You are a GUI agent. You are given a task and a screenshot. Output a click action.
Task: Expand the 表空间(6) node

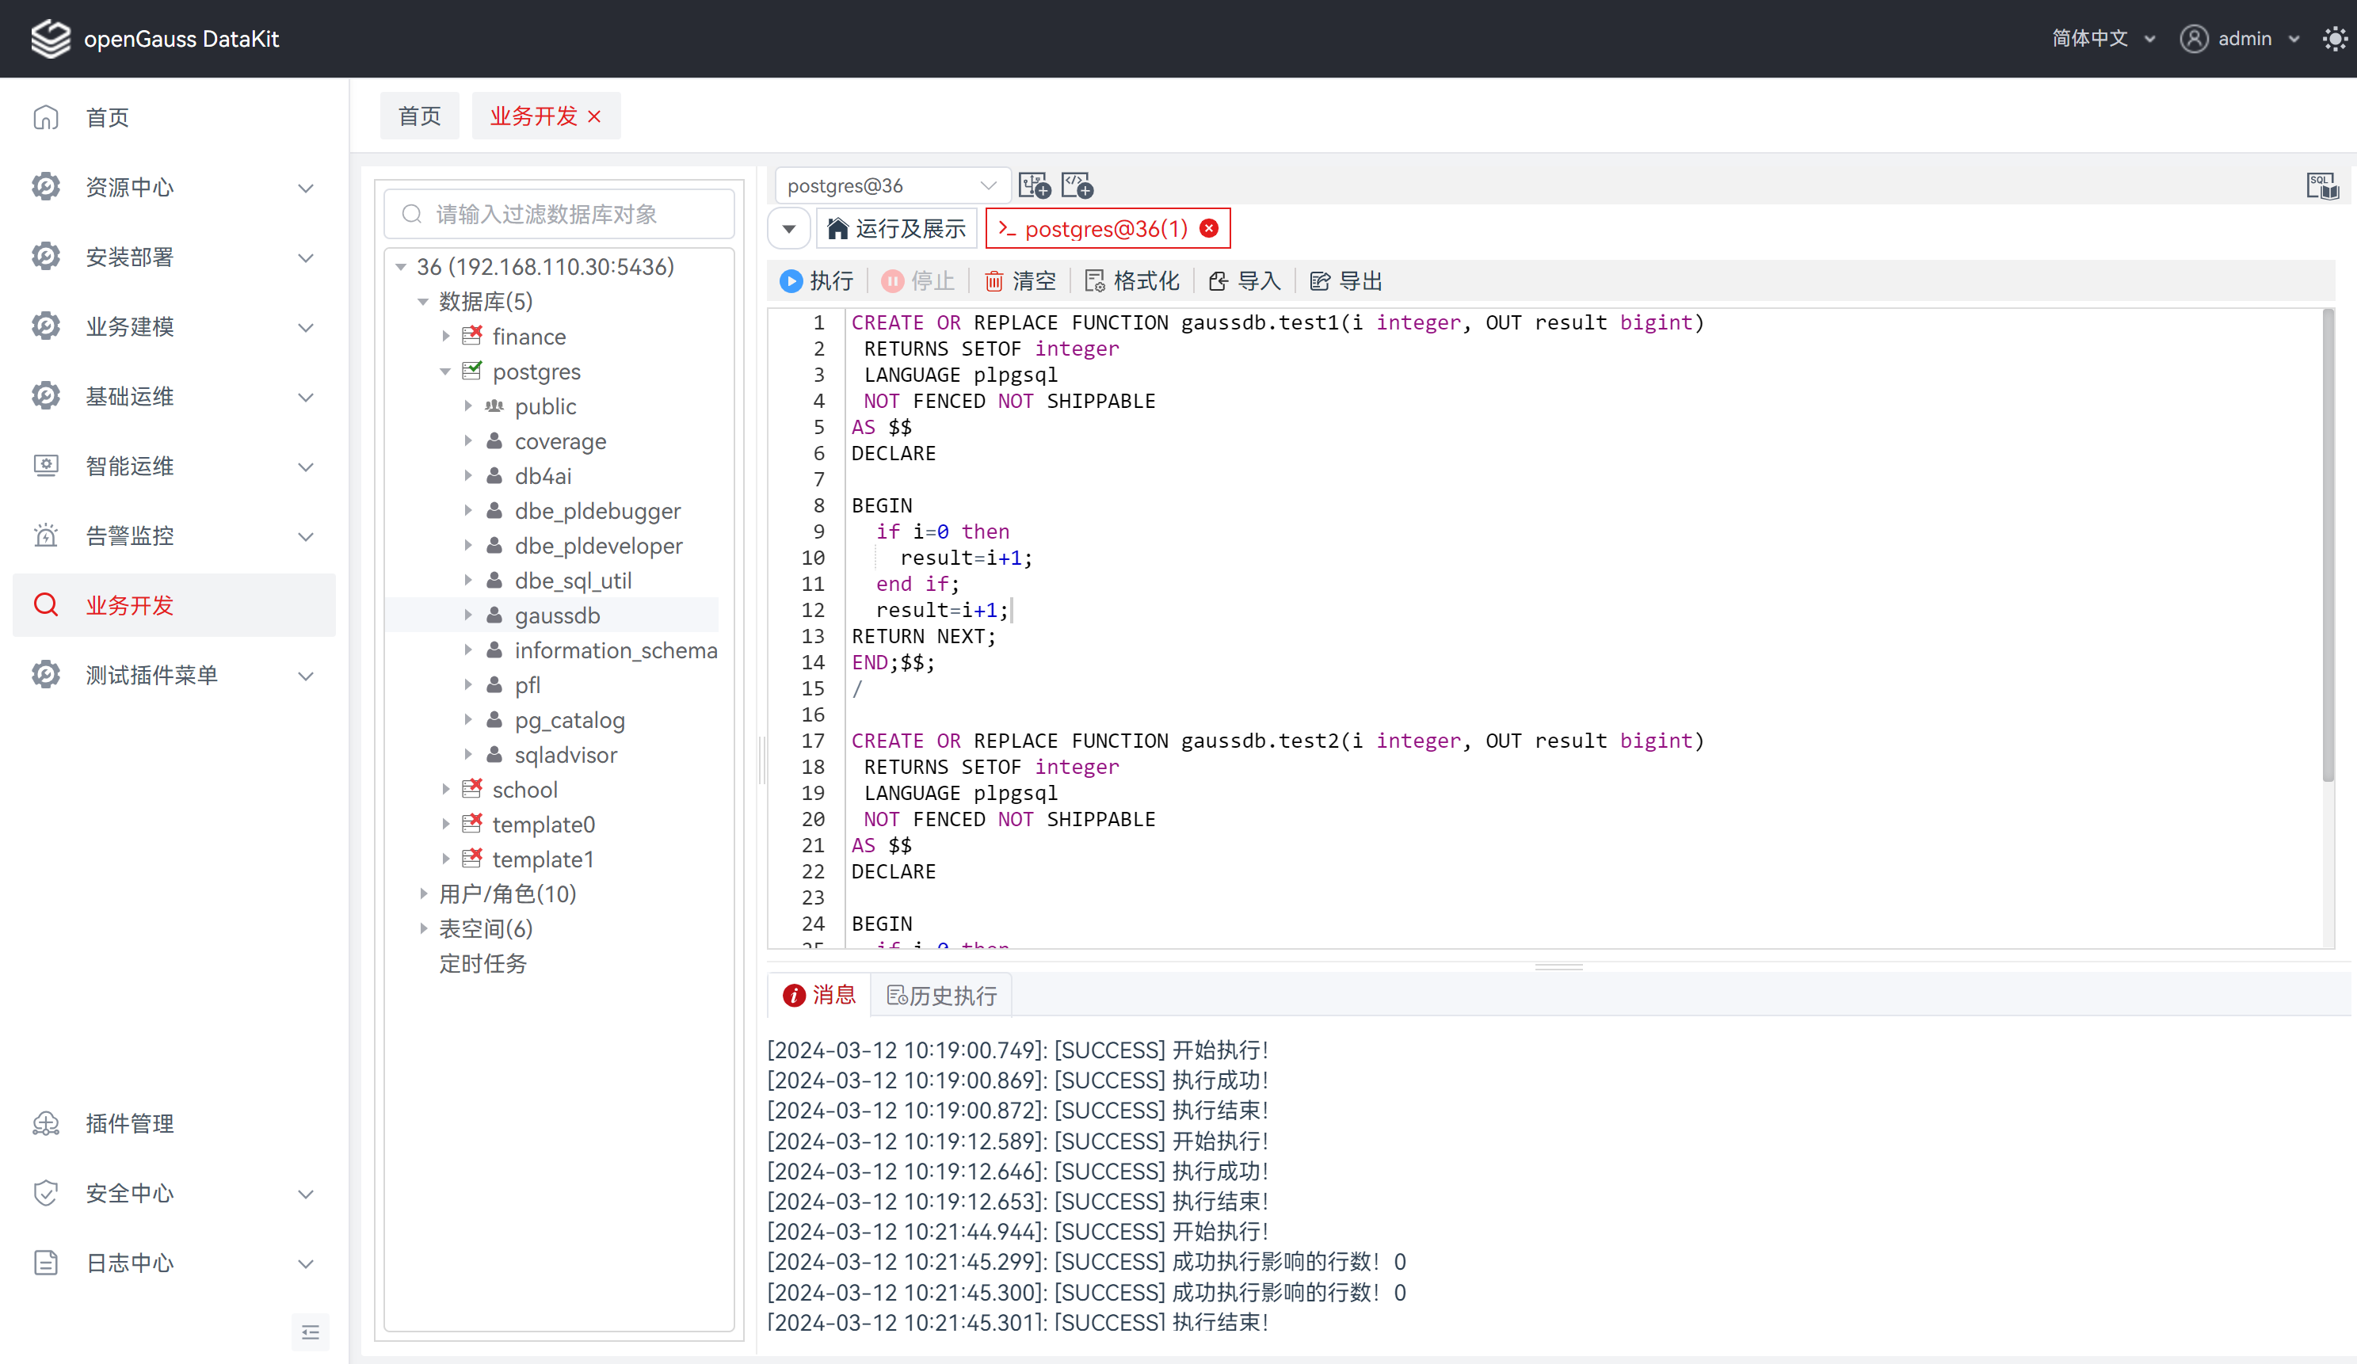pyautogui.click(x=423, y=928)
